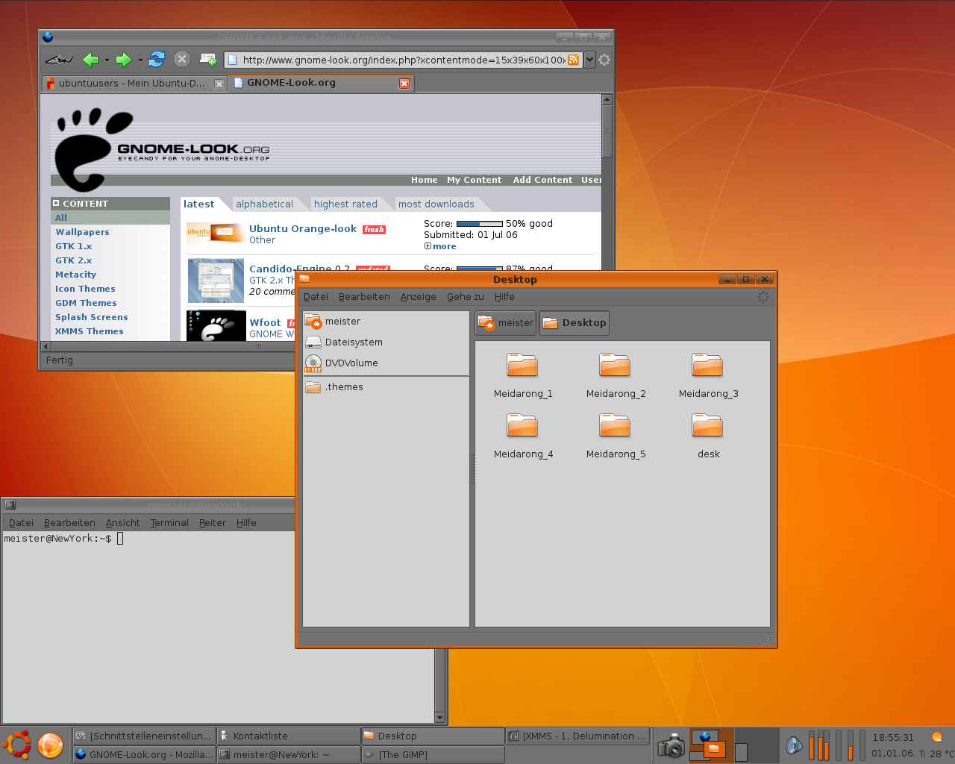Expand the address bar URL dropdown
Screen dimensions: 955x764
589,60
